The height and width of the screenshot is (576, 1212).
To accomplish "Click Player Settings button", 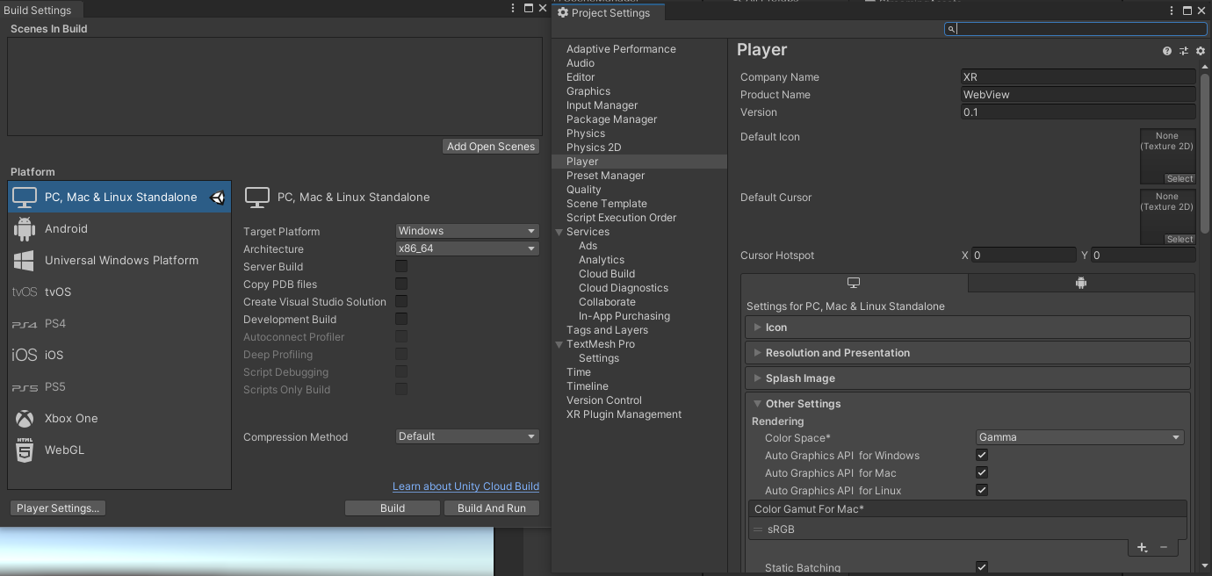I will click(58, 508).
